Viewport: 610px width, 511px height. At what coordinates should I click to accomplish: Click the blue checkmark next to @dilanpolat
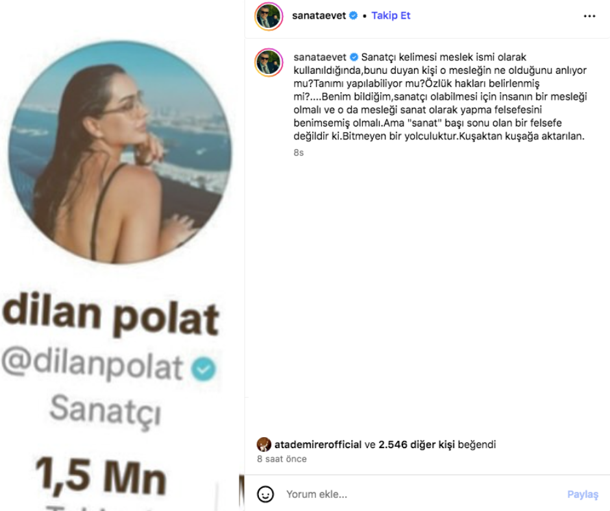203,369
